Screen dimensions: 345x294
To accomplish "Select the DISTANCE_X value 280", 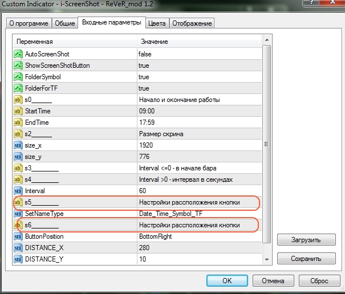I will (144, 248).
